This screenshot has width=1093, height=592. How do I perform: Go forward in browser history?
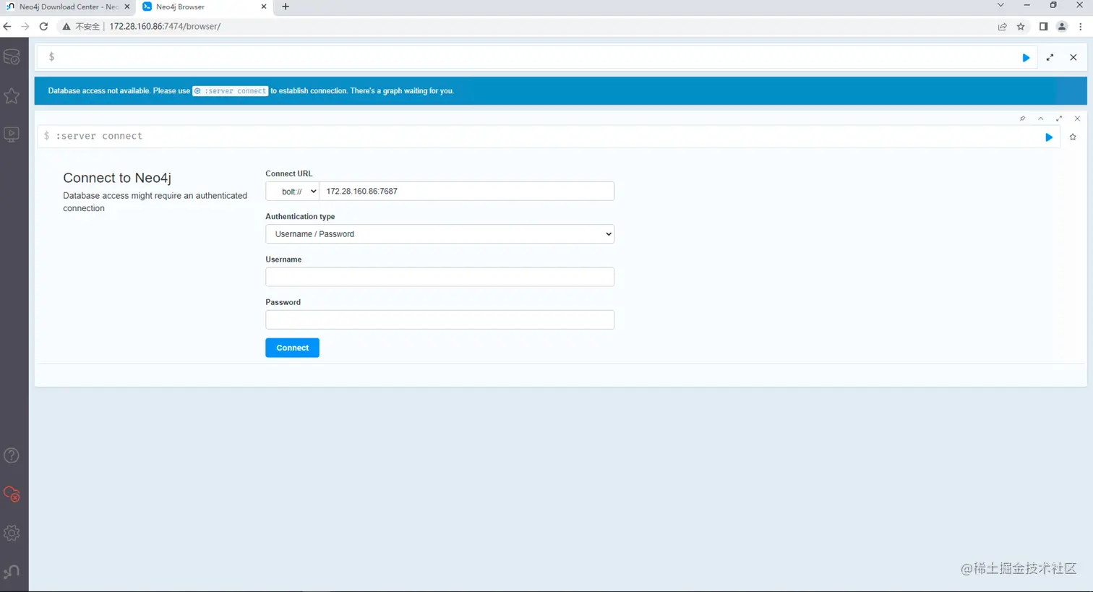[25, 27]
